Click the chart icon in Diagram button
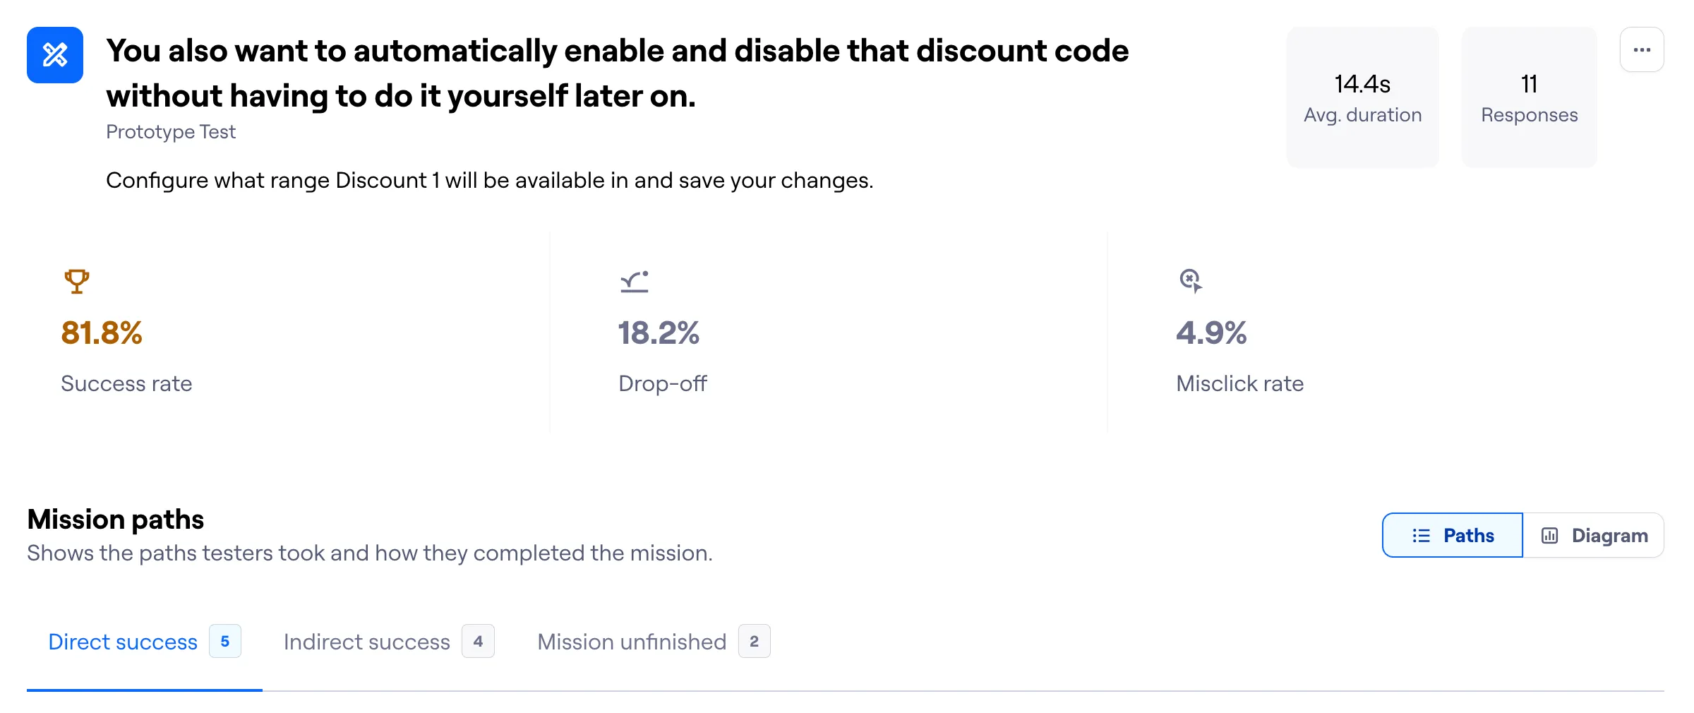Image resolution: width=1694 pixels, height=713 pixels. point(1550,536)
